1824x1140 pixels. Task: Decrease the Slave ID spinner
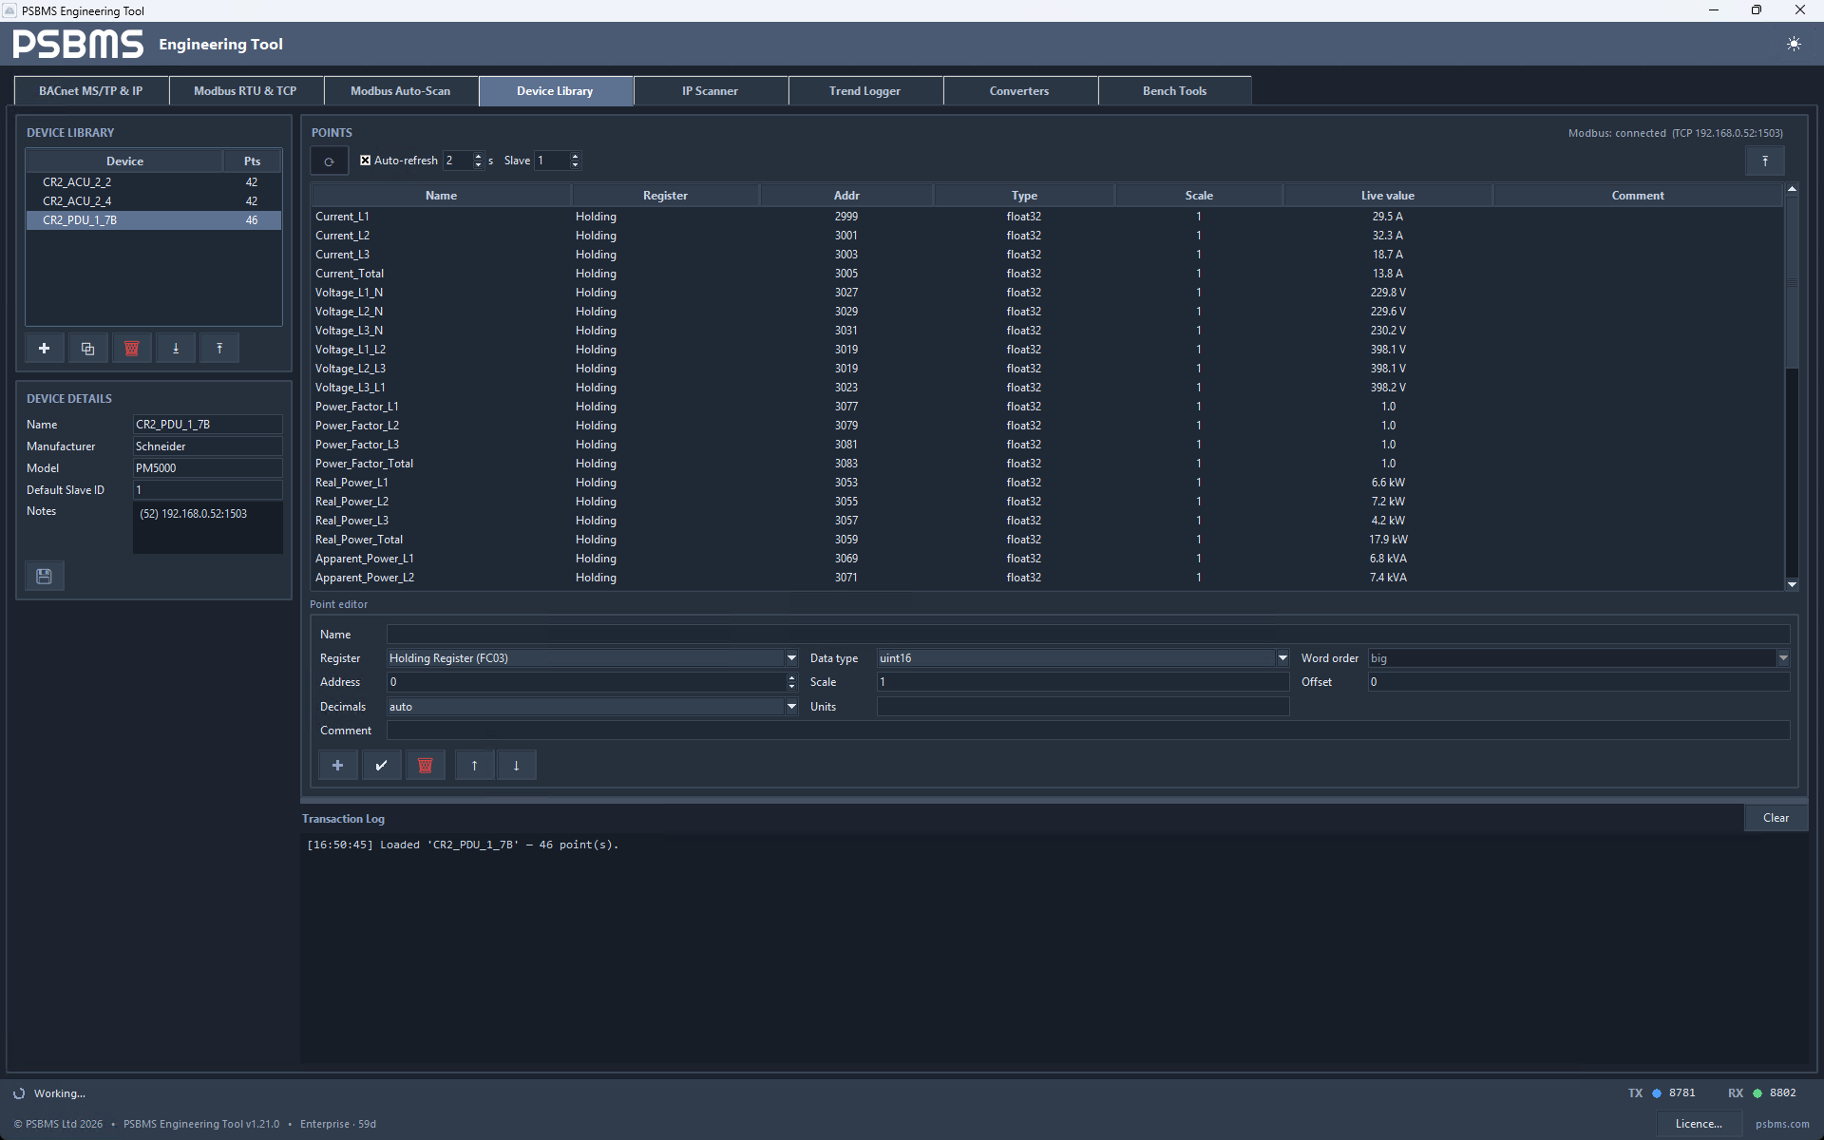pyautogui.click(x=575, y=164)
